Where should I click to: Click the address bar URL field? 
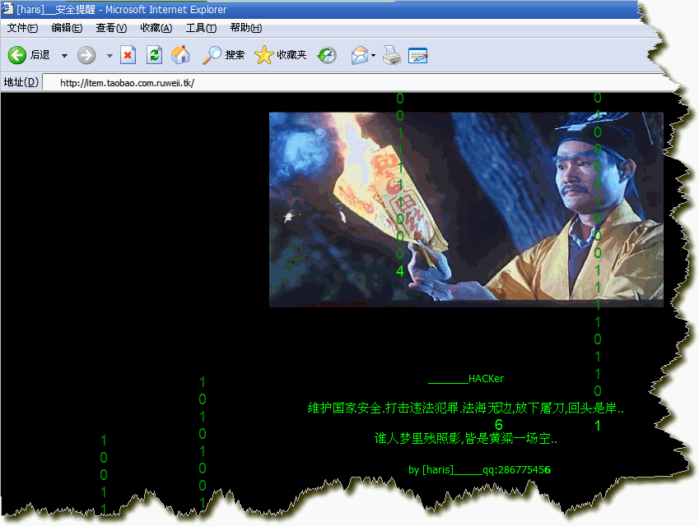click(x=359, y=83)
